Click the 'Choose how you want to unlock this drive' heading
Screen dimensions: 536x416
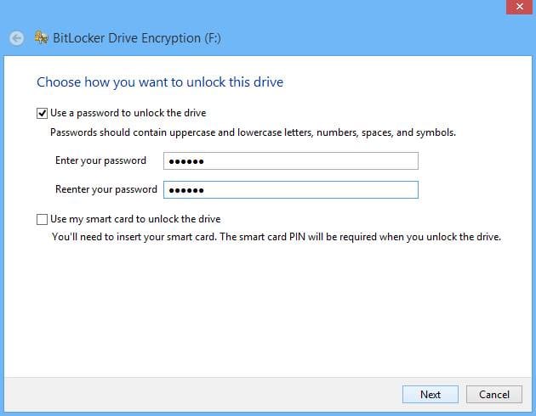160,82
